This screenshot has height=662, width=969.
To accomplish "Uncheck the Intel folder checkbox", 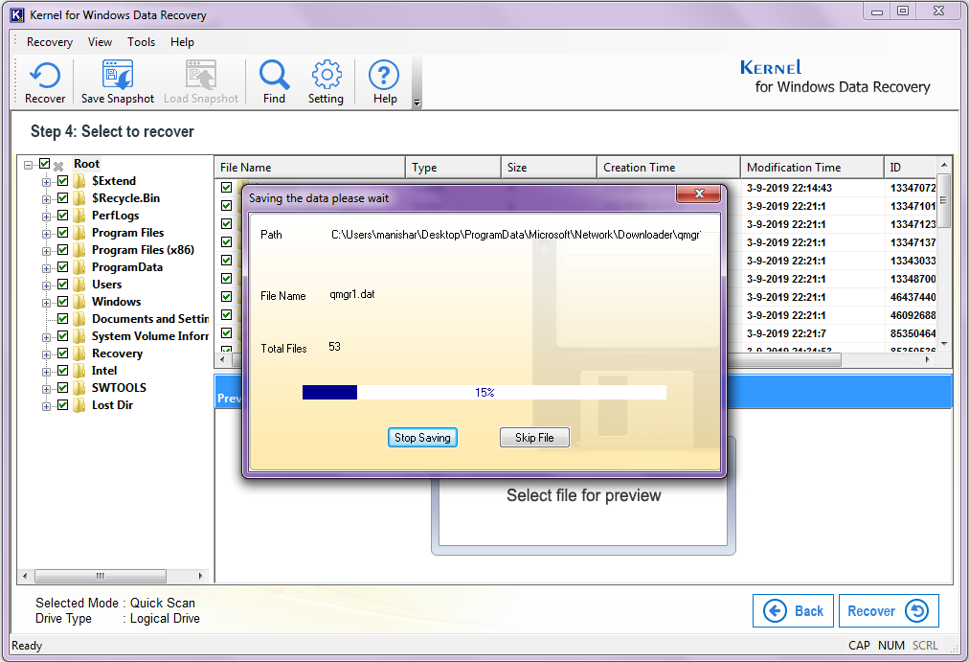I will pyautogui.click(x=62, y=370).
